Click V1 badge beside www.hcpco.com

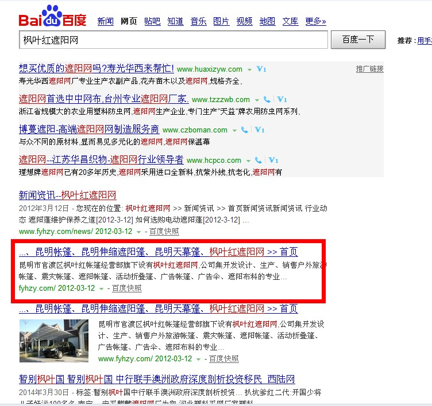click(274, 161)
